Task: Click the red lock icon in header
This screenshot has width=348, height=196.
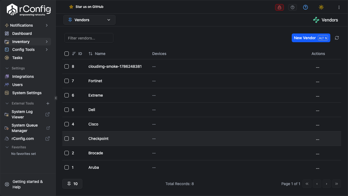Action: pyautogui.click(x=279, y=7)
